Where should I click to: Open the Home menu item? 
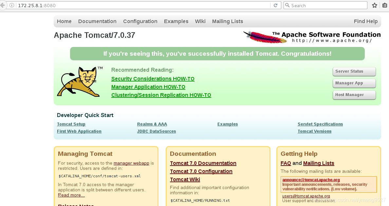tap(64, 22)
